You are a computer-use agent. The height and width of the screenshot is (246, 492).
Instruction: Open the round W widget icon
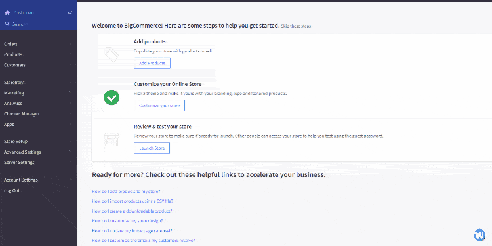coord(480,234)
